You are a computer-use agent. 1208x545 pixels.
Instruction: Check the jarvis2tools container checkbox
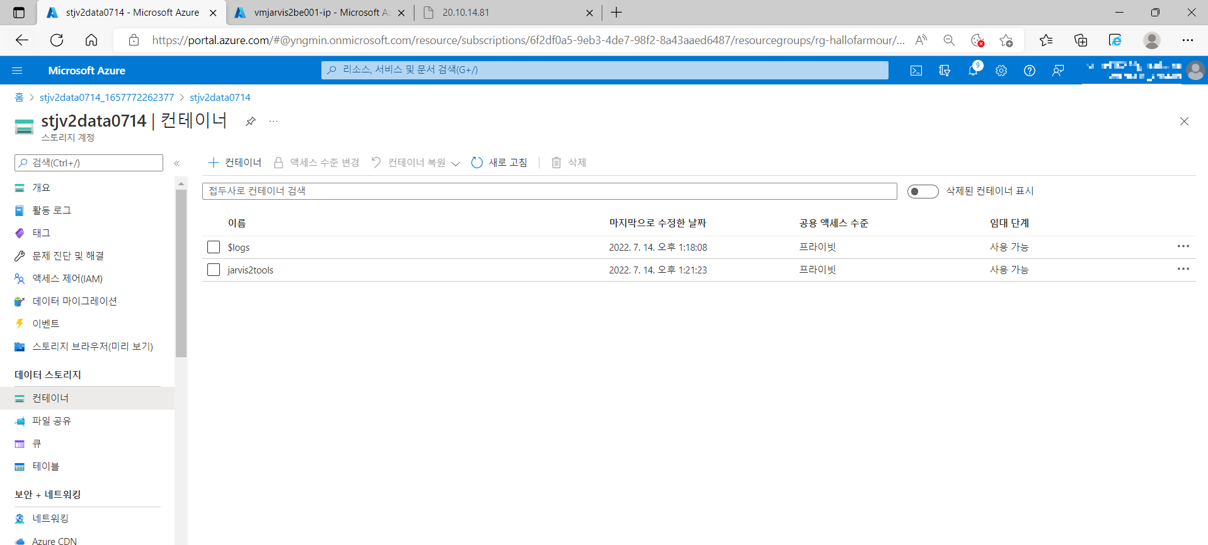tap(214, 270)
